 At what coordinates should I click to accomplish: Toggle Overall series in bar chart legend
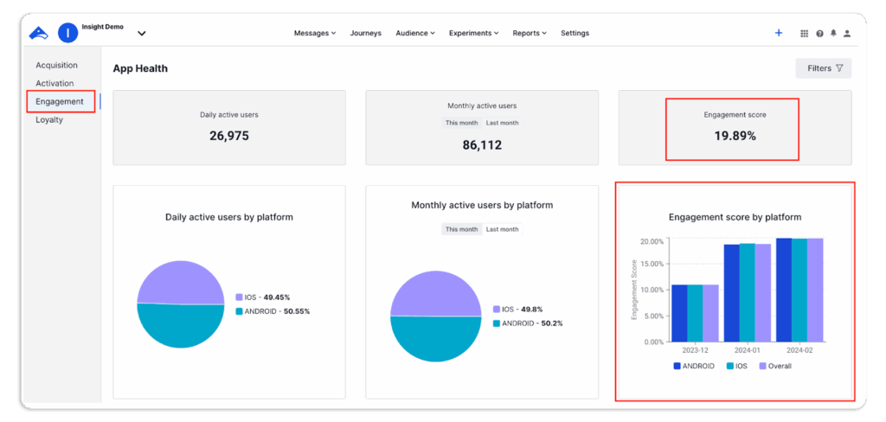(774, 366)
